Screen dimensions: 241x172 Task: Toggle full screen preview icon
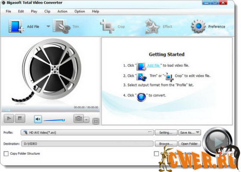click(96, 121)
